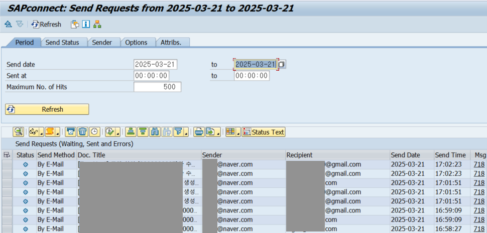Click the Refresh item in the top toolbar
This screenshot has width=487, height=233.
(46, 24)
